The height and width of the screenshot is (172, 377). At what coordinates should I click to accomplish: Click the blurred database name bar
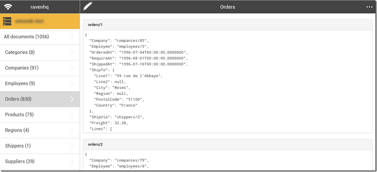[x=40, y=21]
